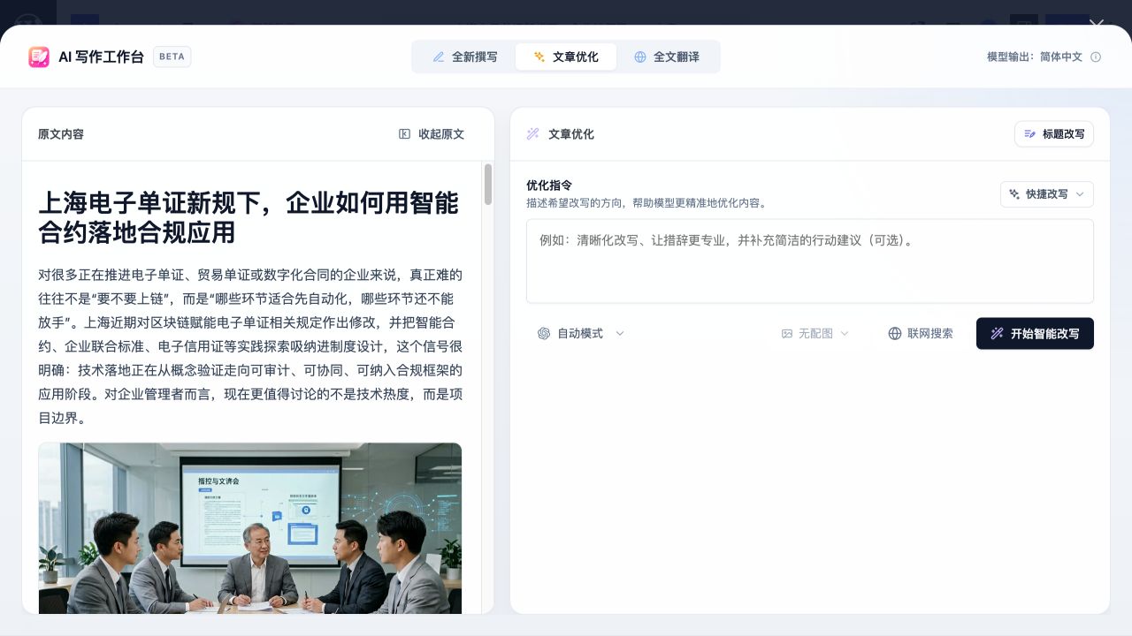Click the 模型输出：简体中文 label

point(1035,57)
